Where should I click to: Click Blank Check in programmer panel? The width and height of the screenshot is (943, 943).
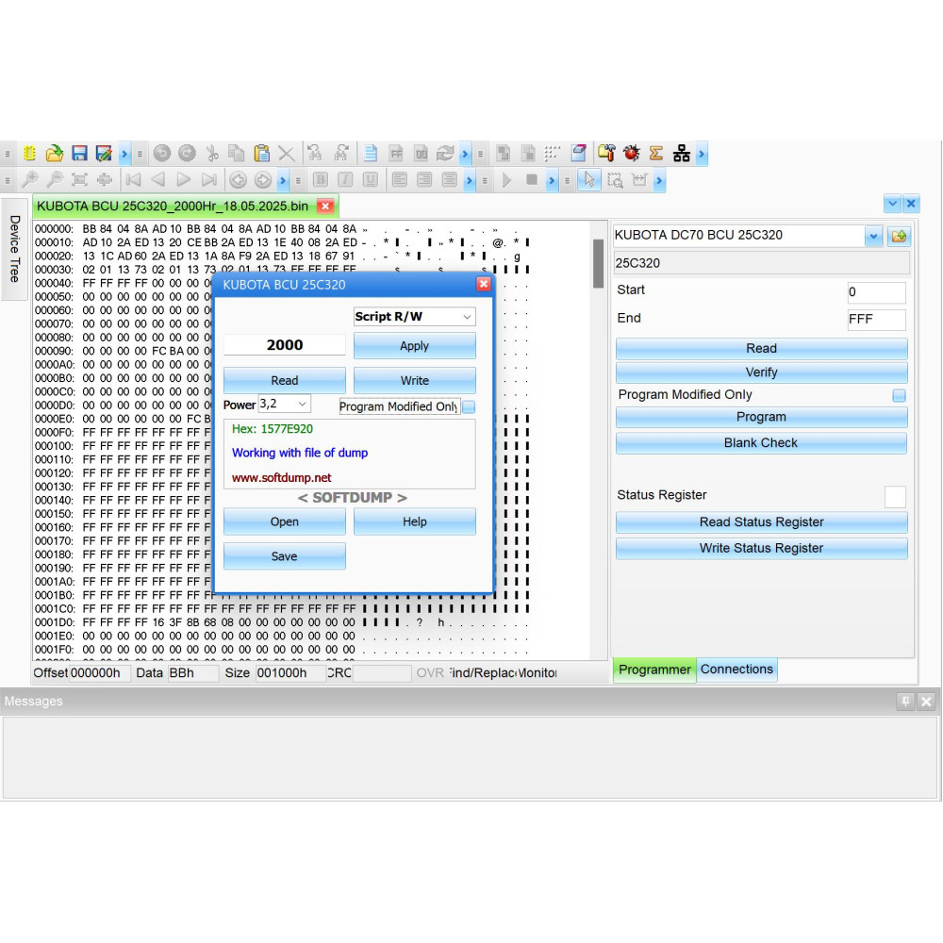click(761, 442)
